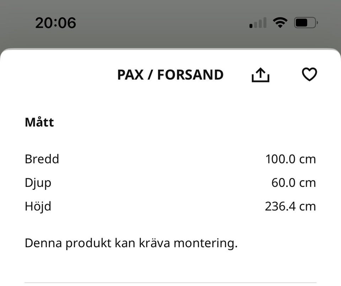
Task: Tap the cellular signal bars icon
Action: (258, 23)
